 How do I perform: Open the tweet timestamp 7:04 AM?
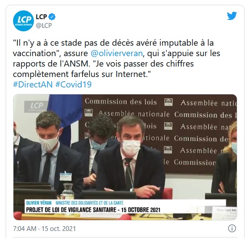click(x=25, y=229)
